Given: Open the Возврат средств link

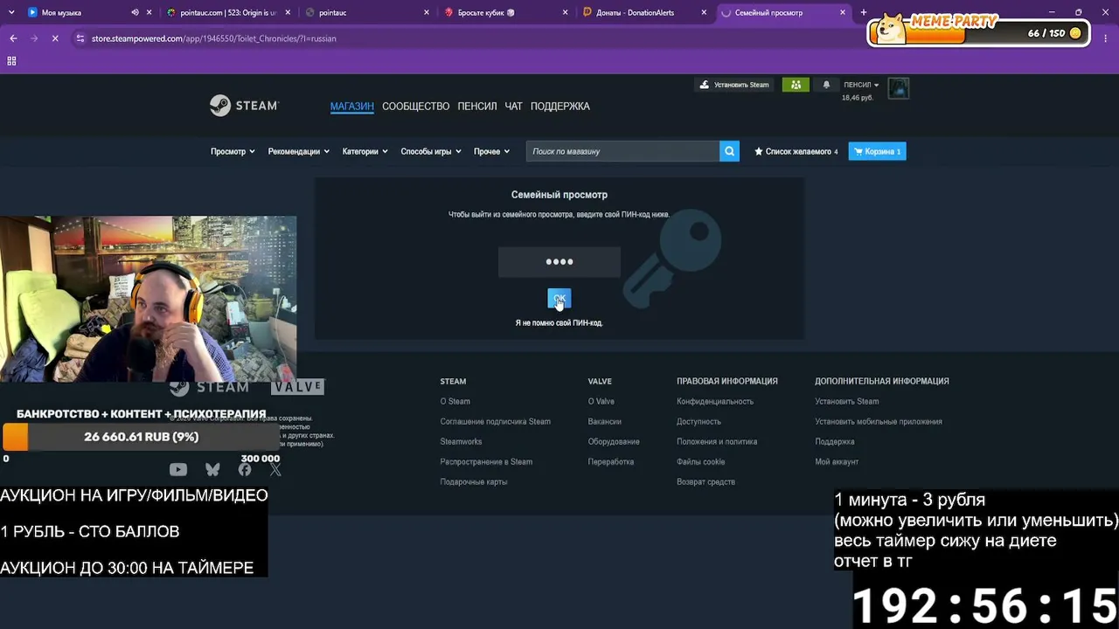Looking at the screenshot, I should click(x=705, y=482).
